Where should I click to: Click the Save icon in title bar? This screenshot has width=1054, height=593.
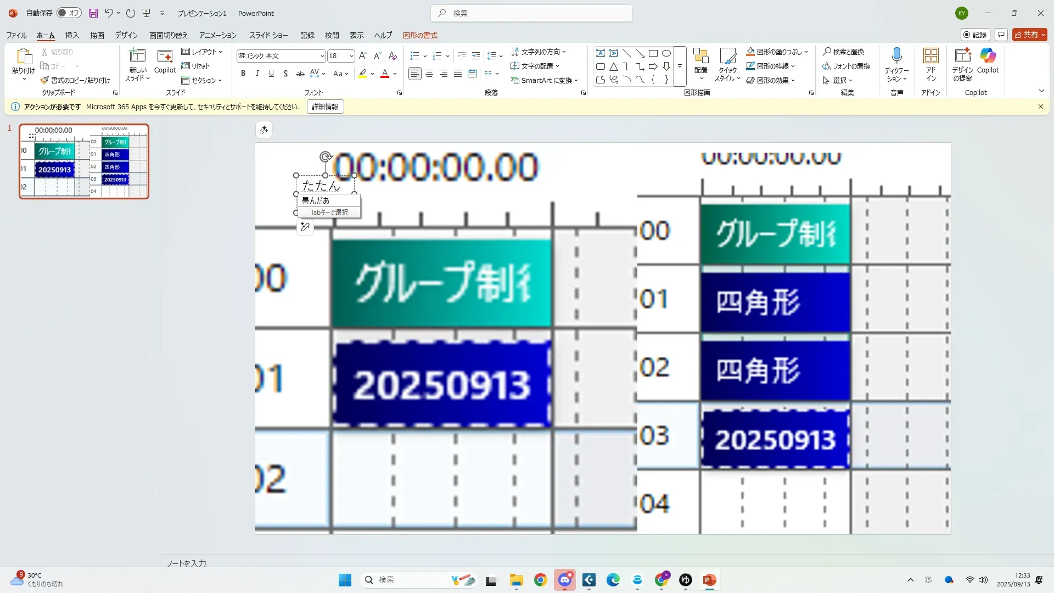click(93, 13)
